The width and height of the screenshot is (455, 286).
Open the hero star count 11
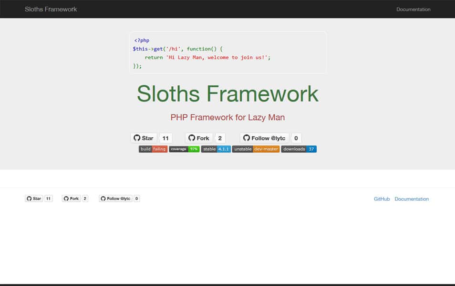point(165,138)
